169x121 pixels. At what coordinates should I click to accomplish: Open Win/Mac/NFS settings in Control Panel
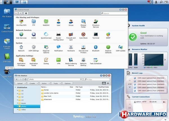(x=21, y=23)
